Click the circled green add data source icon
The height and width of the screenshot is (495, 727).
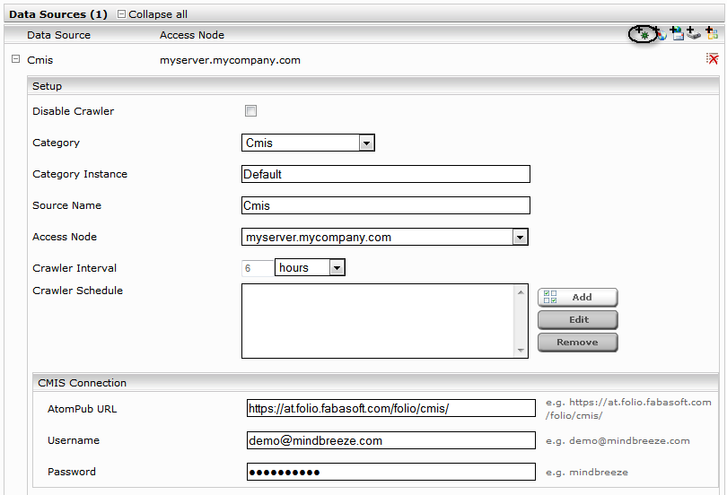pos(642,34)
